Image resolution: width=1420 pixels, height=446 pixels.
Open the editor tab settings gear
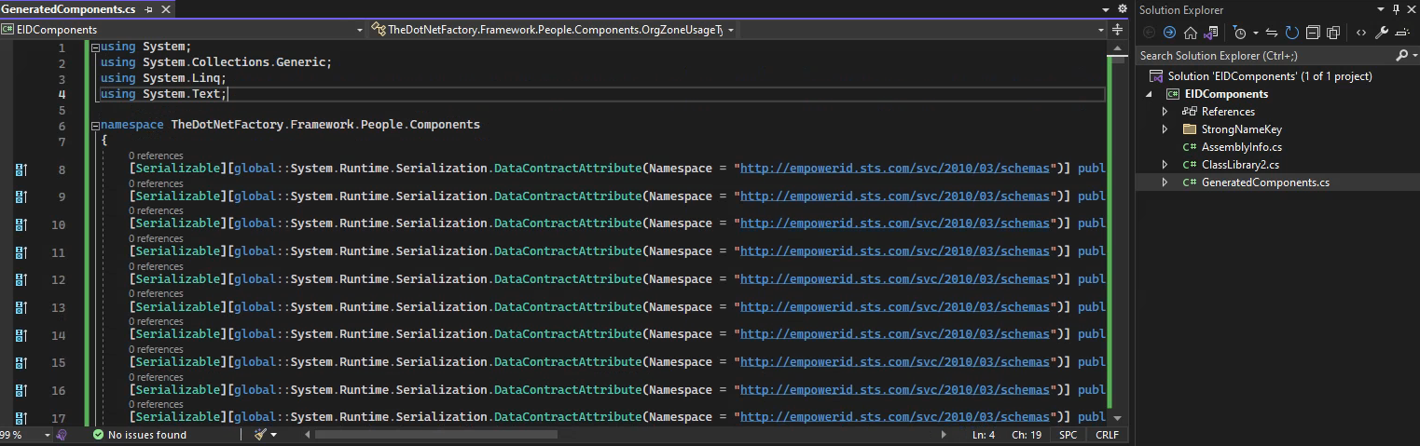coord(1122,9)
